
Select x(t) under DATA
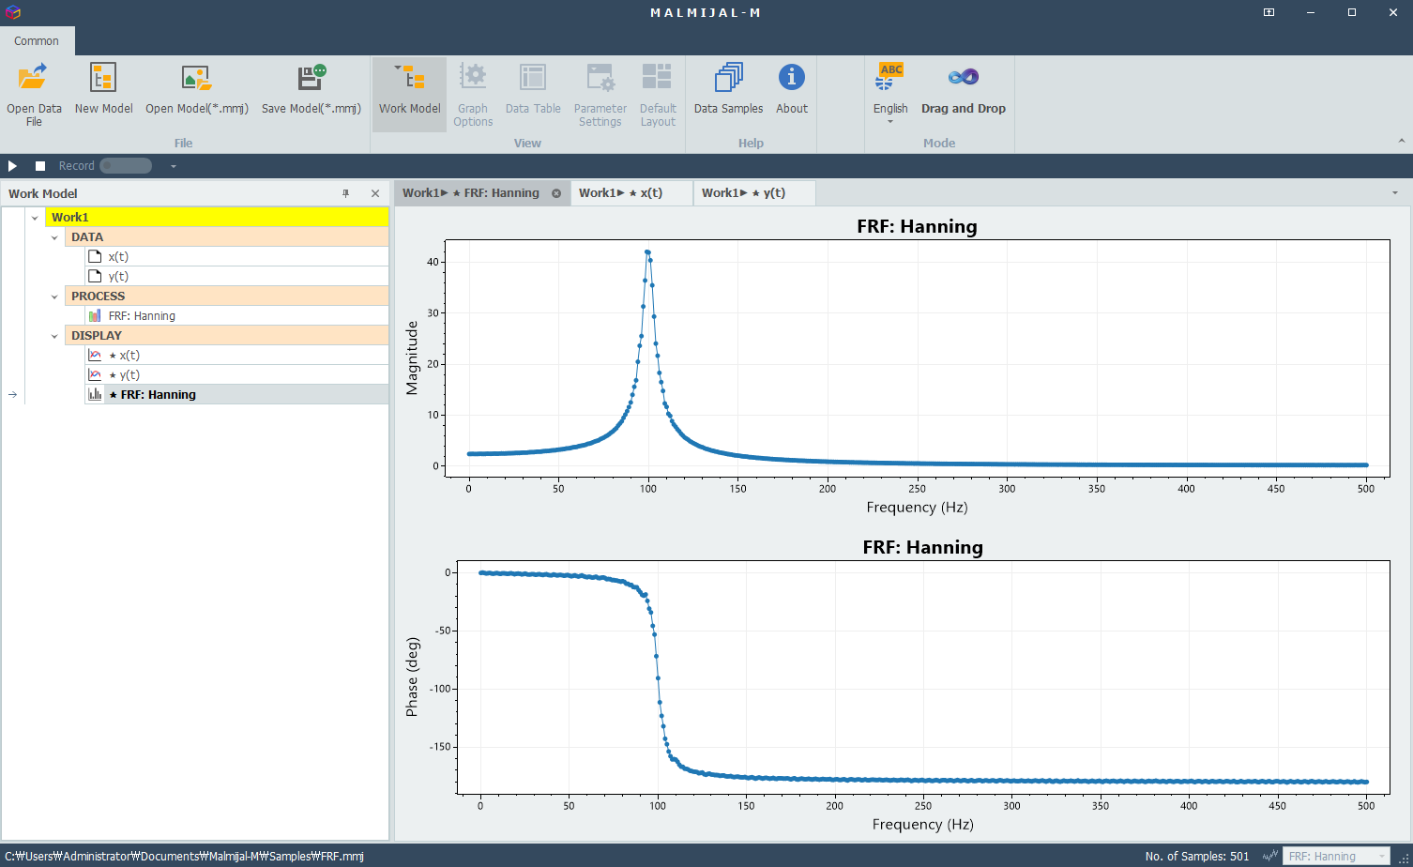[x=236, y=256]
